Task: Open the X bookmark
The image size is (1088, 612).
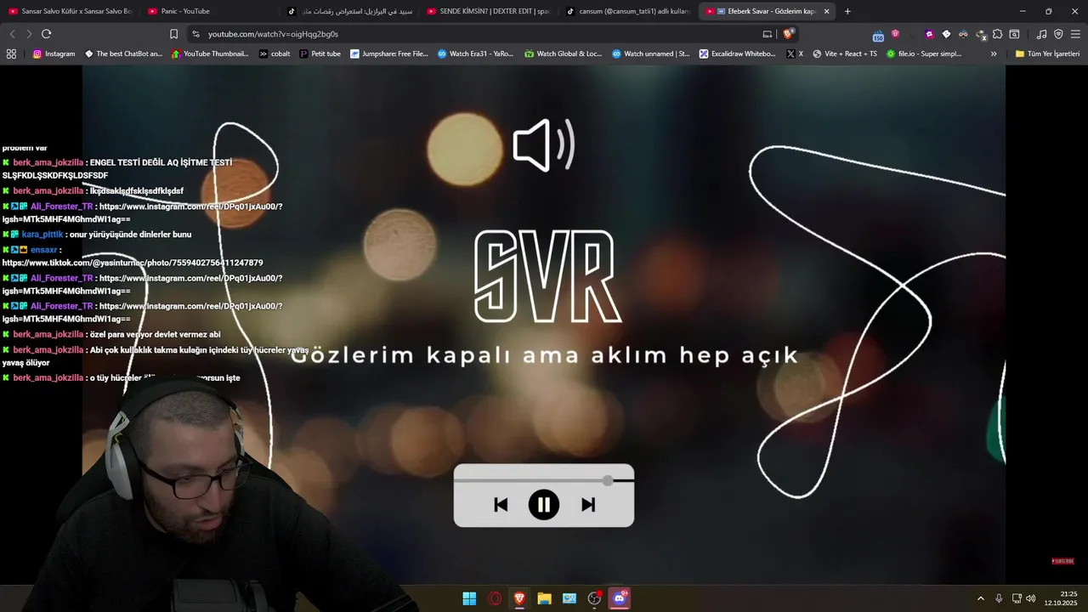Action: coord(795,54)
